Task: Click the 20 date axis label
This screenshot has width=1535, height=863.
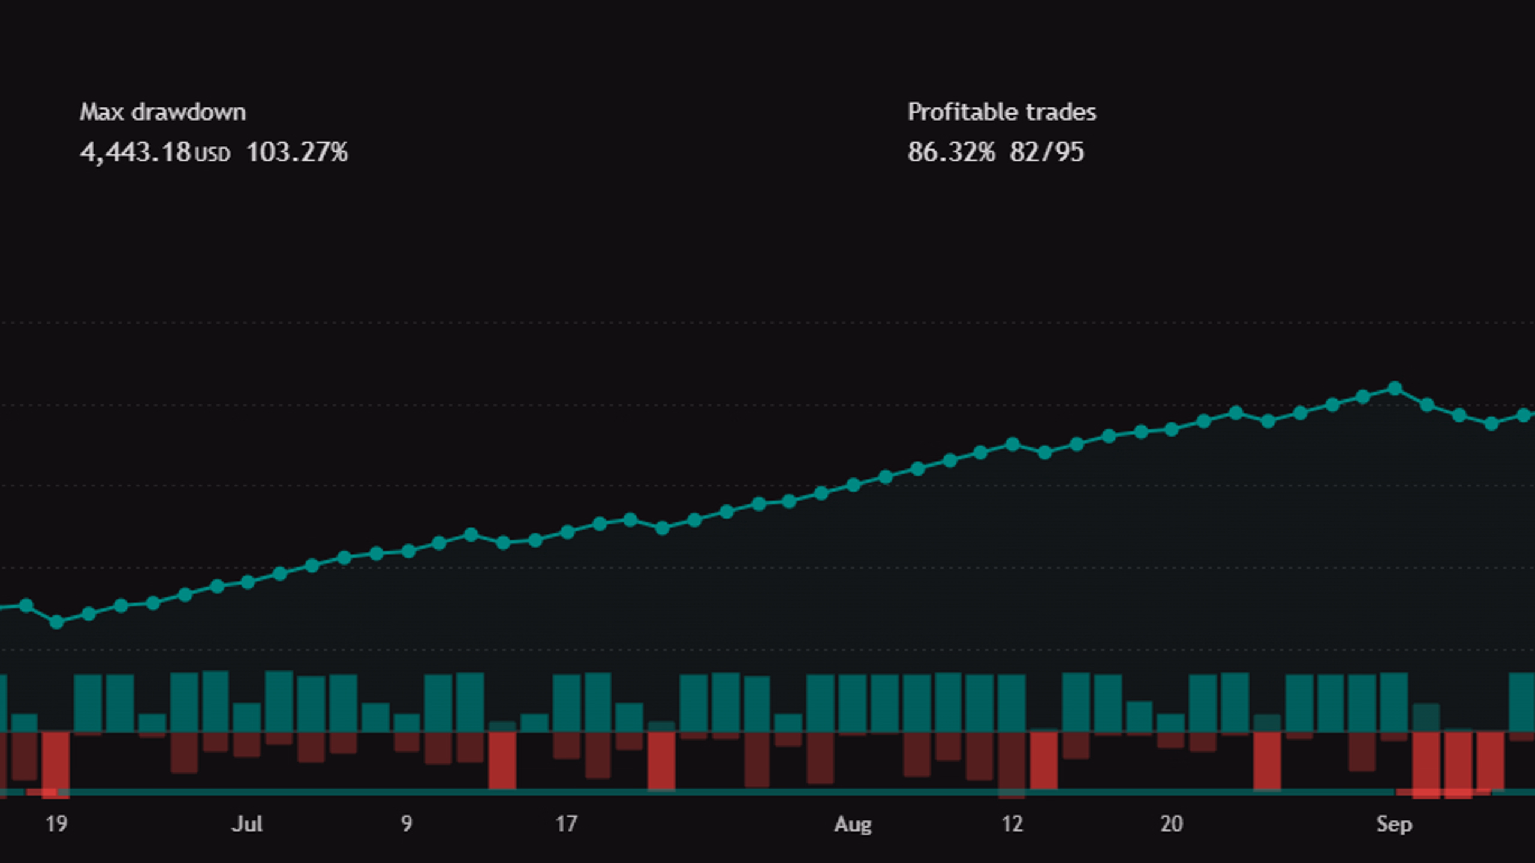Action: coord(1171,824)
